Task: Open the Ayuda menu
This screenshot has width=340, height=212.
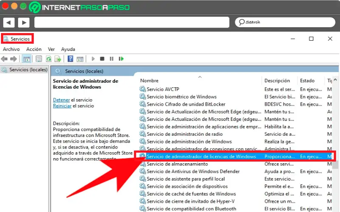Action: click(68, 49)
